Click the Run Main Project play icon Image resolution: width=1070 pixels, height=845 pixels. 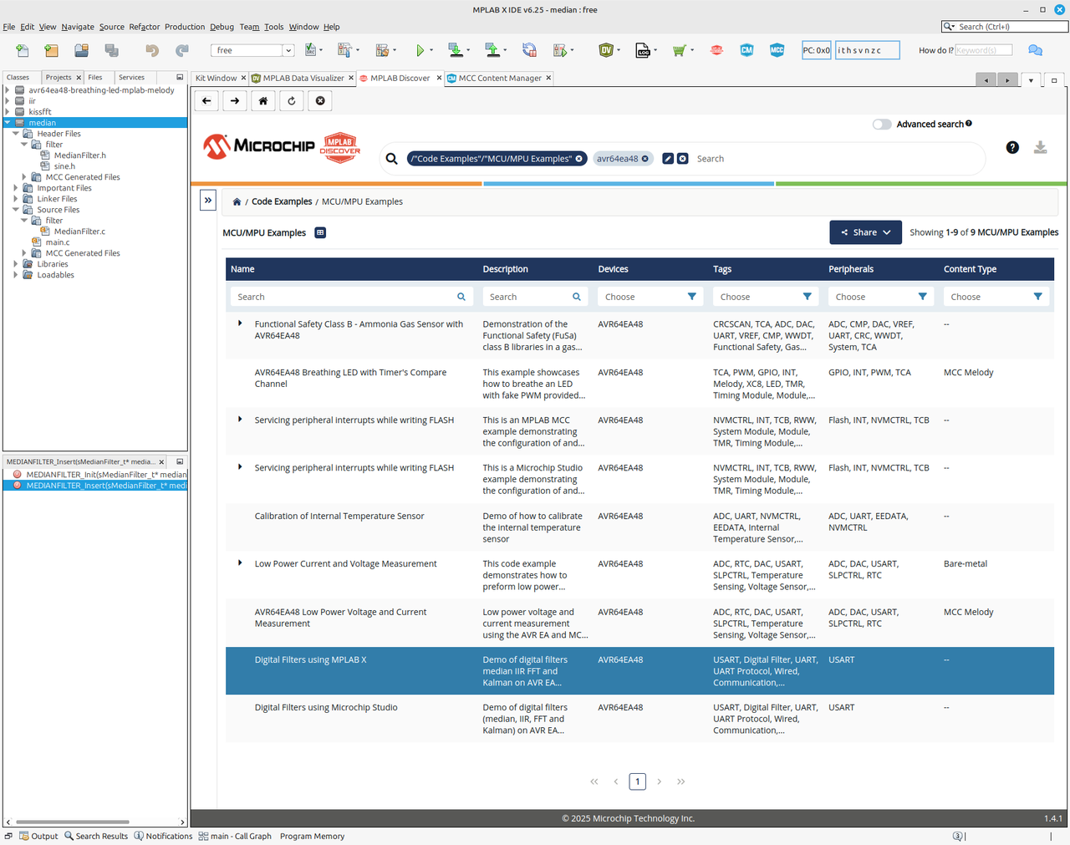(420, 51)
